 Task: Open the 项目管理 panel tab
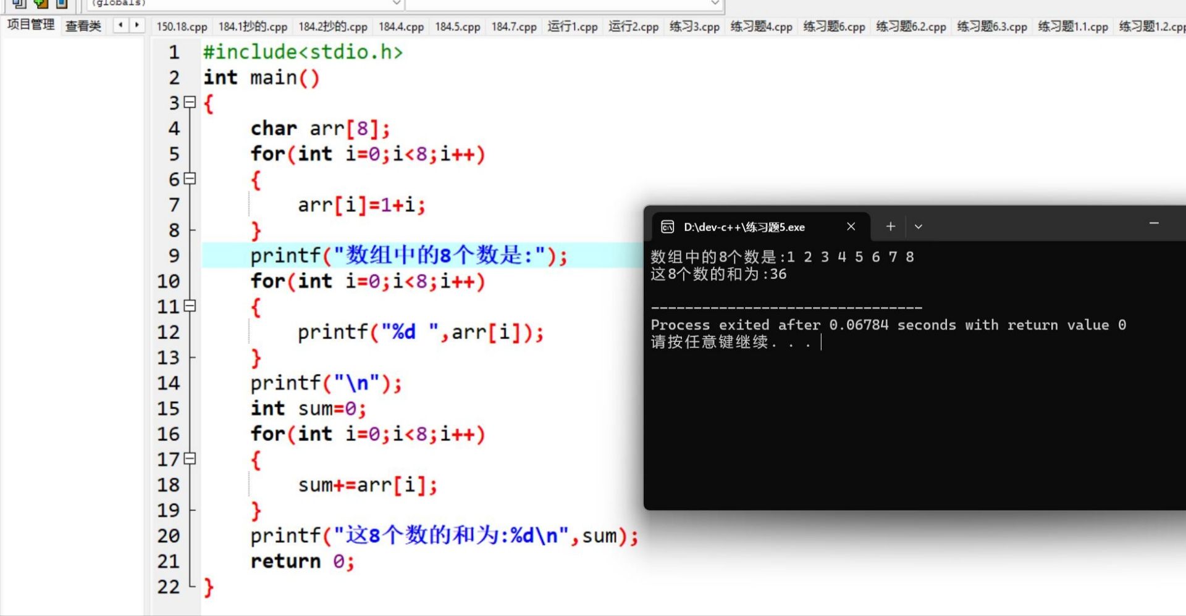31,25
